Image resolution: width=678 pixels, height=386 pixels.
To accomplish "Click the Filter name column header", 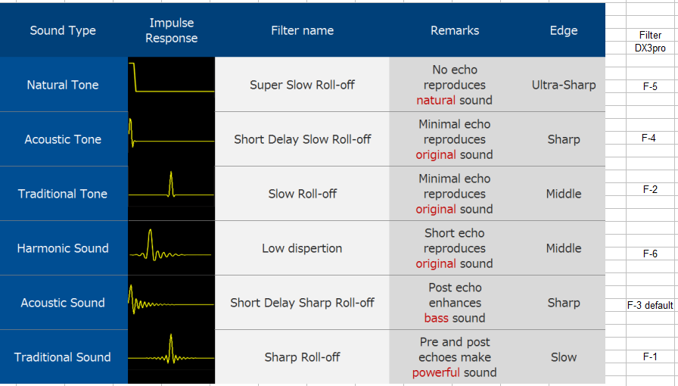I will [x=302, y=30].
